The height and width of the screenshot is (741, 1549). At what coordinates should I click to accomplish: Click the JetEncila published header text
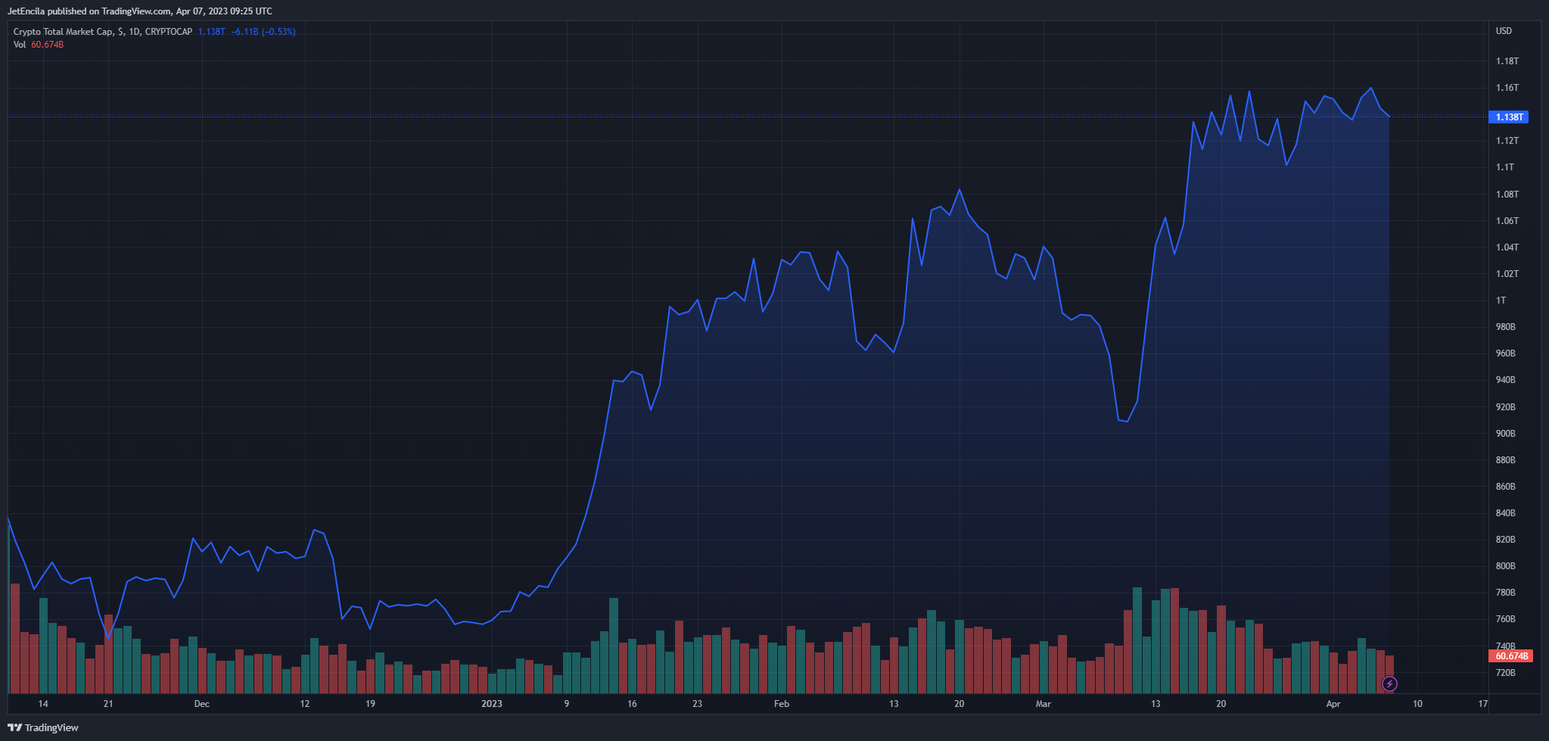tap(139, 11)
